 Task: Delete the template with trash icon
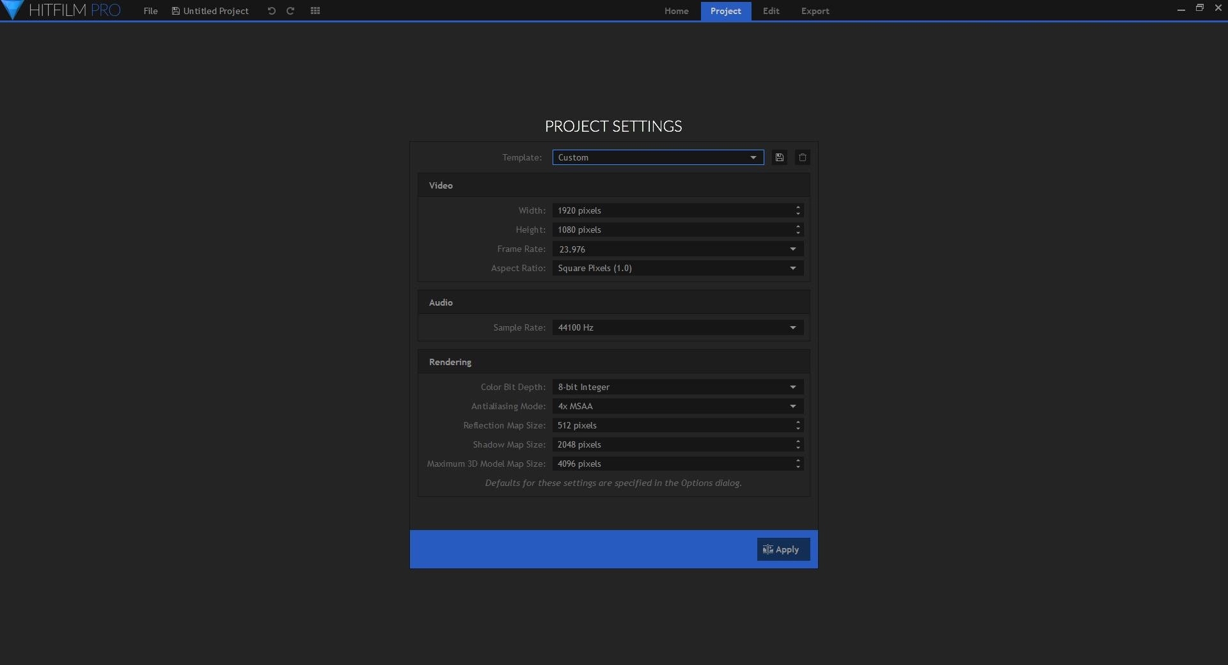pos(803,157)
